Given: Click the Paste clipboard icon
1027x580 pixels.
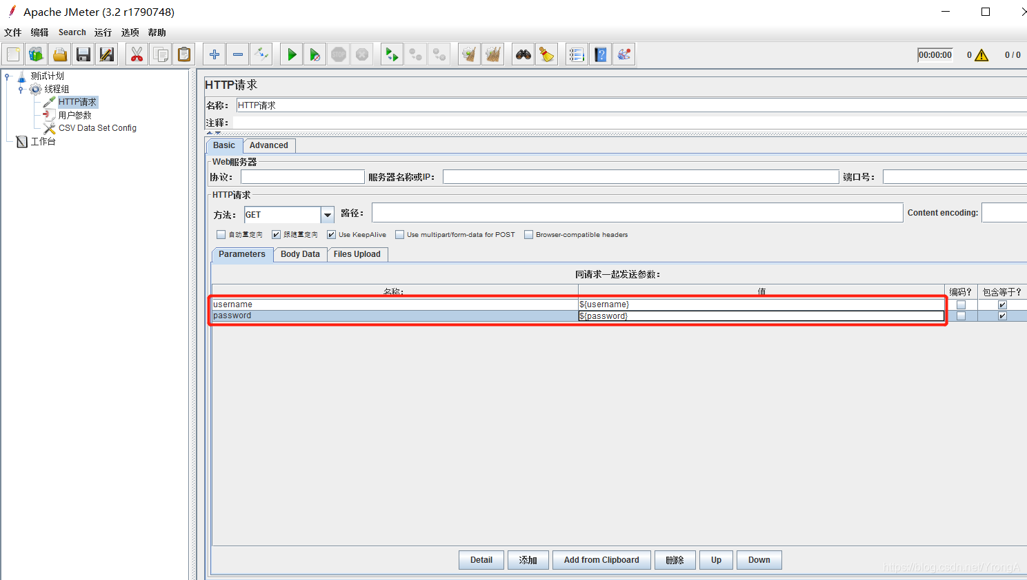Looking at the screenshot, I should 184,54.
